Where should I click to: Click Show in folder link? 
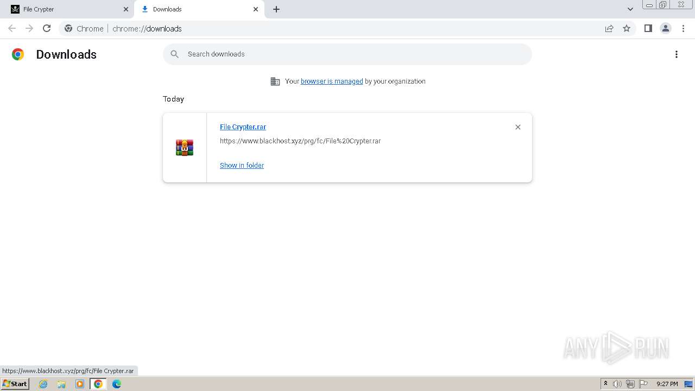tap(242, 166)
